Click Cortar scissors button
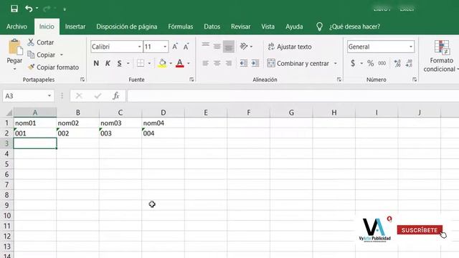 [41, 42]
